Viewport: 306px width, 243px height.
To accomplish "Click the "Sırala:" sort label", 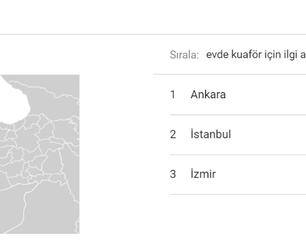I will (184, 55).
